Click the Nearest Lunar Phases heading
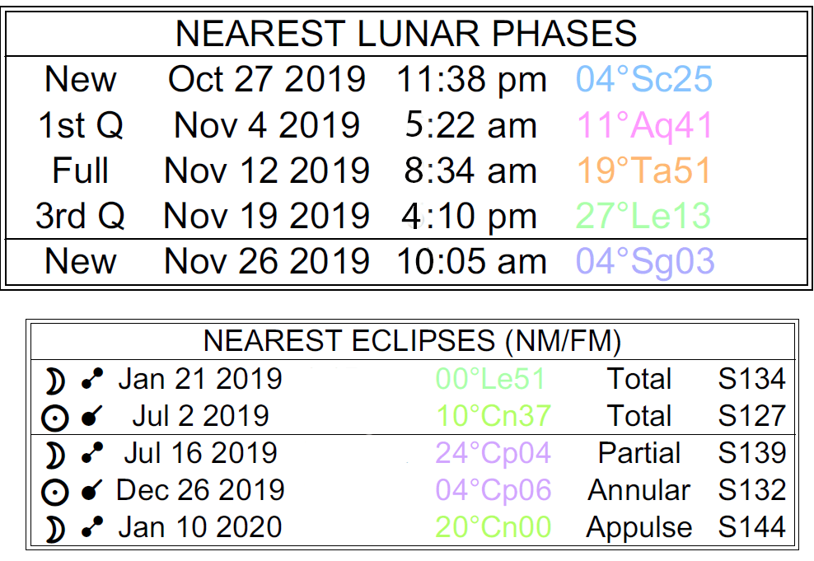The width and height of the screenshot is (814, 561). pos(406,34)
